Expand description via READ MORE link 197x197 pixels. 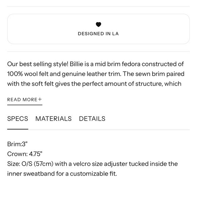click(x=24, y=100)
